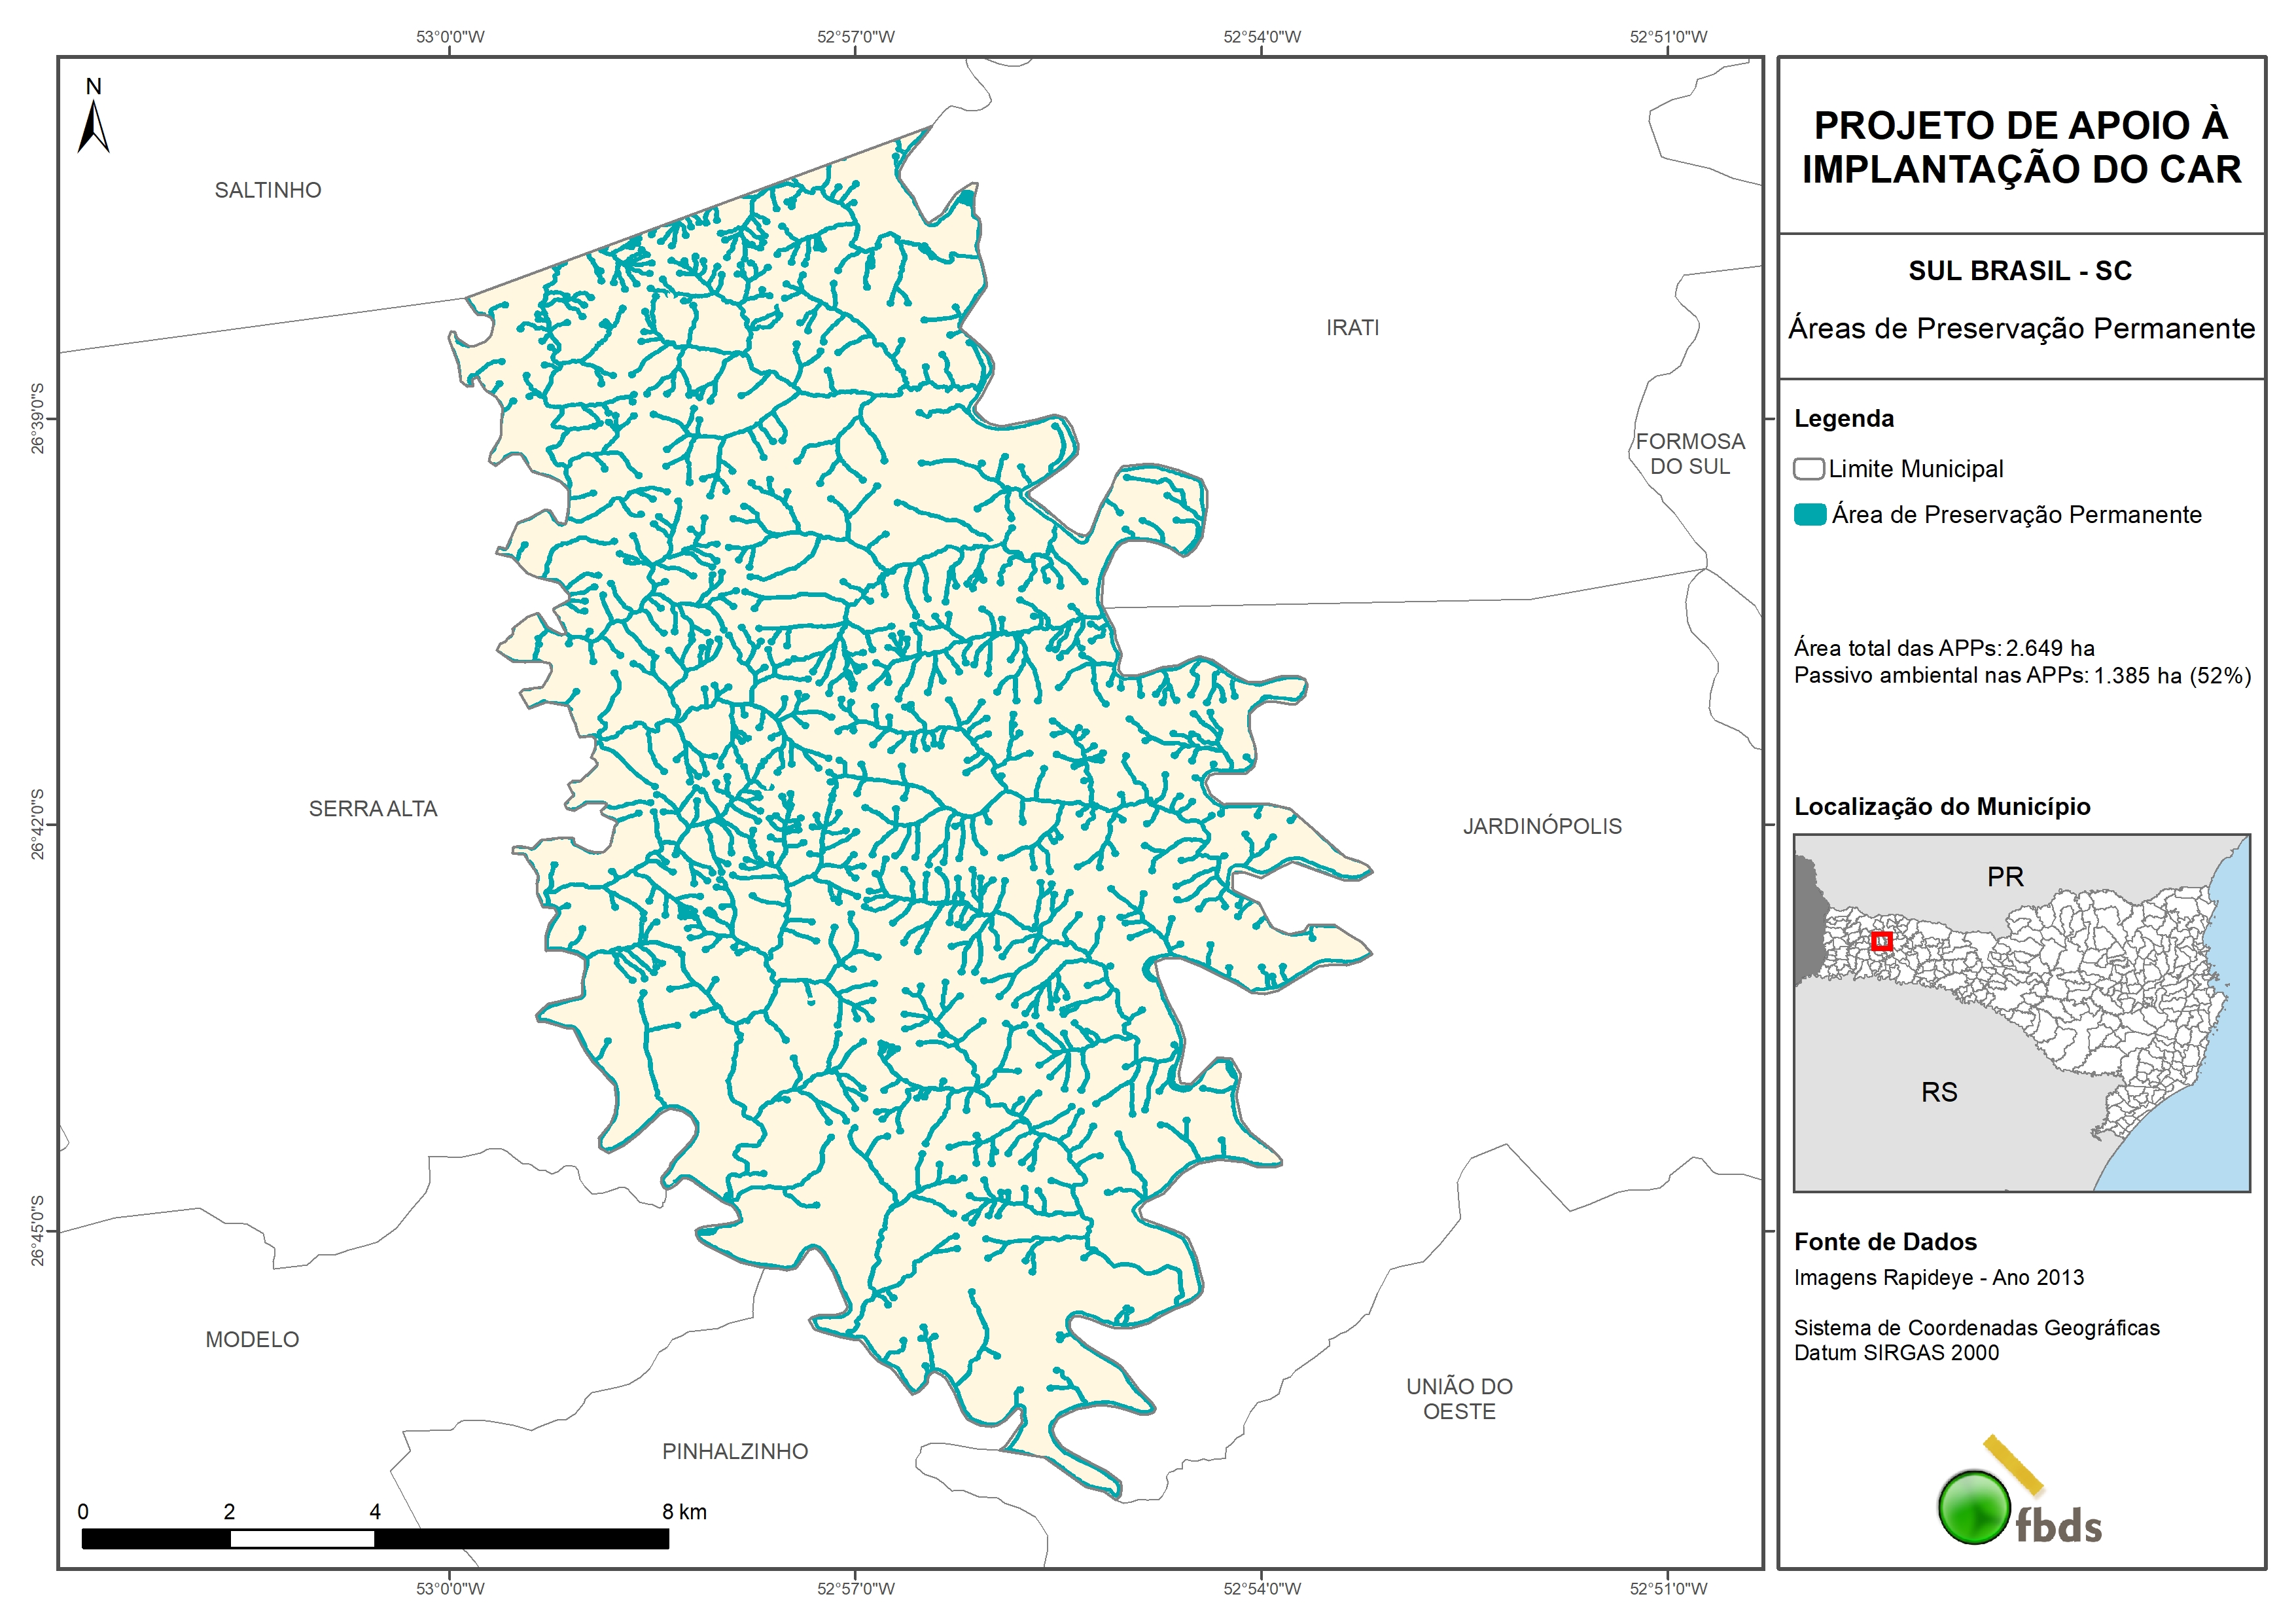Click the JARDINÓPOLIS label on map
The height and width of the screenshot is (1624, 2296).
pyautogui.click(x=1542, y=827)
